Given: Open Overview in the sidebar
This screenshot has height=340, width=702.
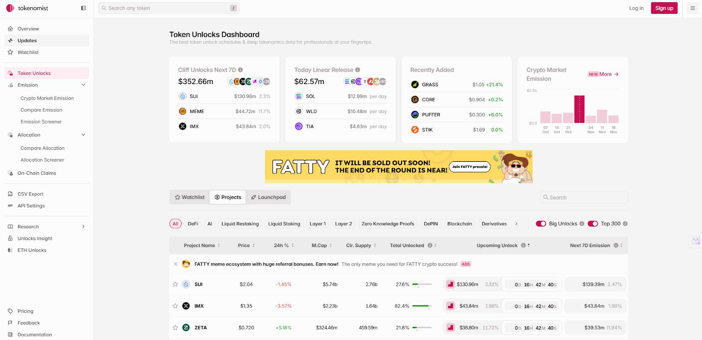Looking at the screenshot, I should tap(47, 29).
